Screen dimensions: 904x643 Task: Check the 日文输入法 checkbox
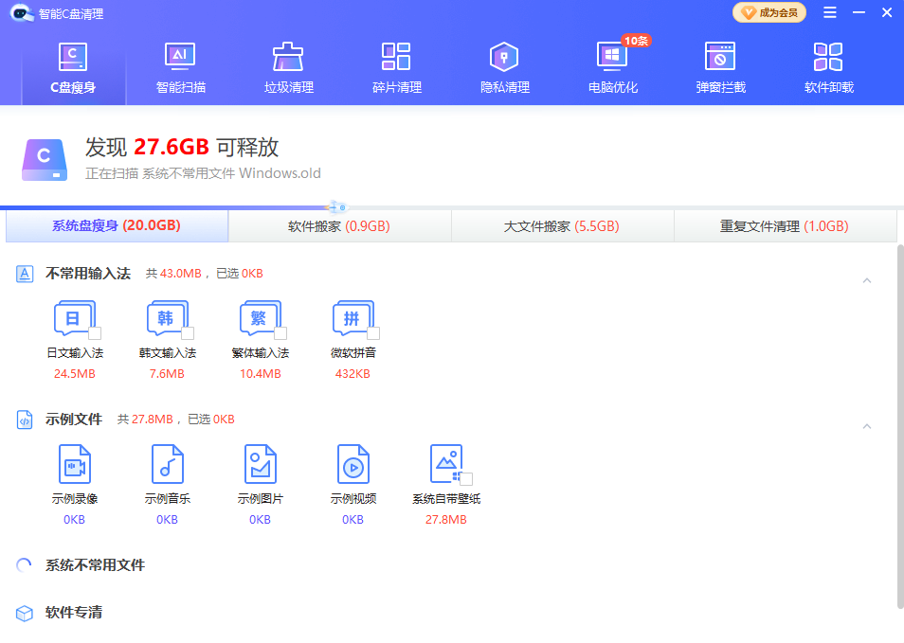pyautogui.click(x=95, y=333)
